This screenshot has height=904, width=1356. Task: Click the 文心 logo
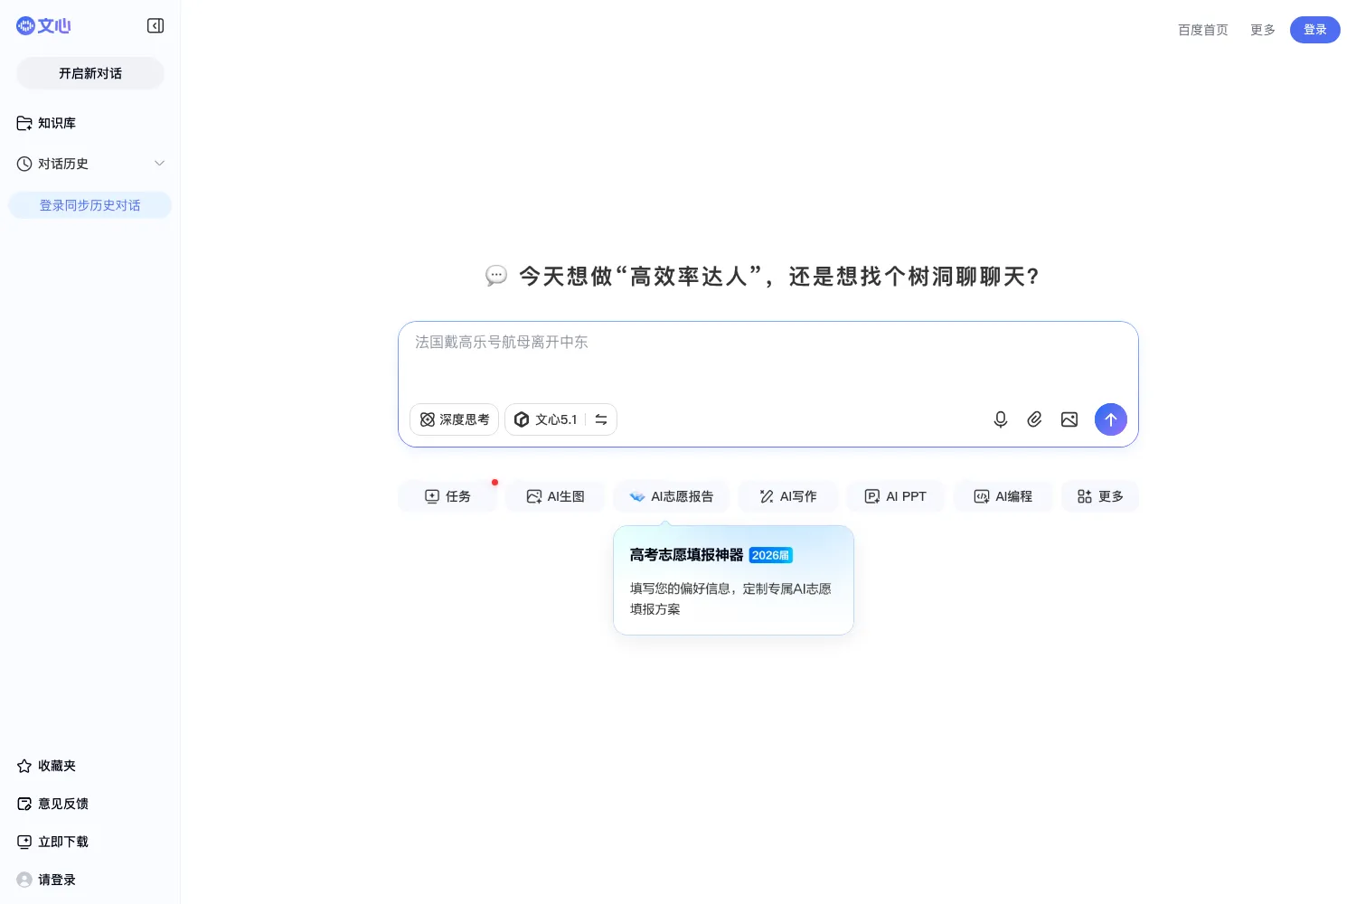[43, 26]
